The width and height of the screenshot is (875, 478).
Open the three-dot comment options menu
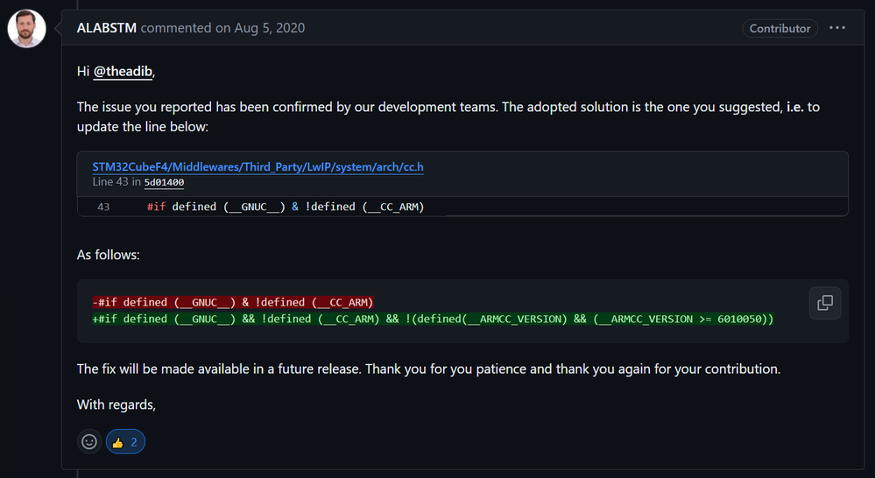click(837, 28)
